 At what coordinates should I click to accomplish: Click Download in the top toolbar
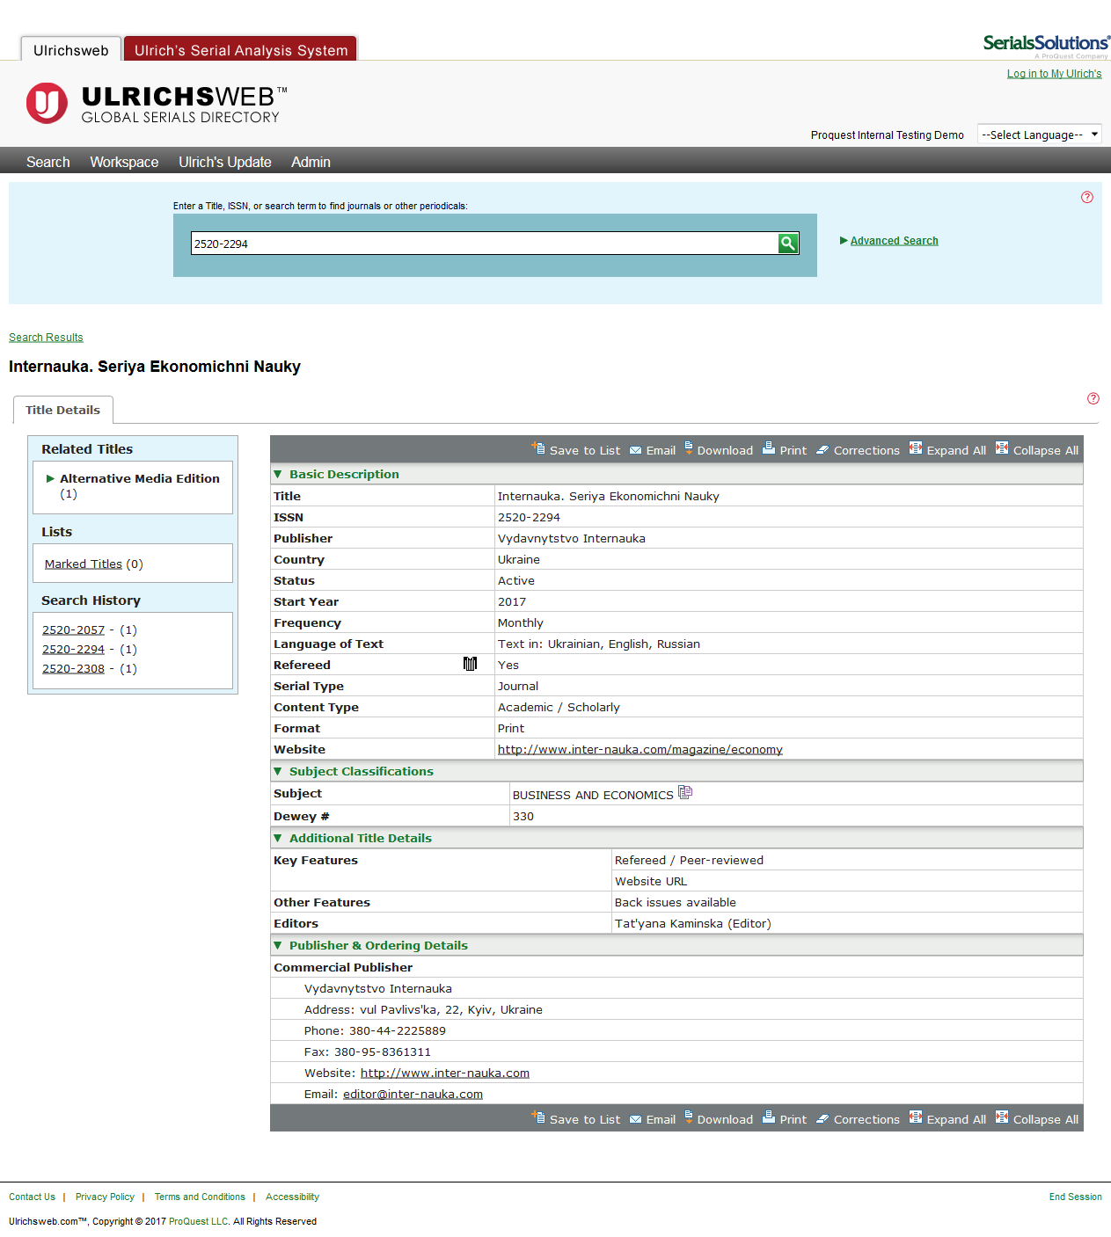coord(719,449)
